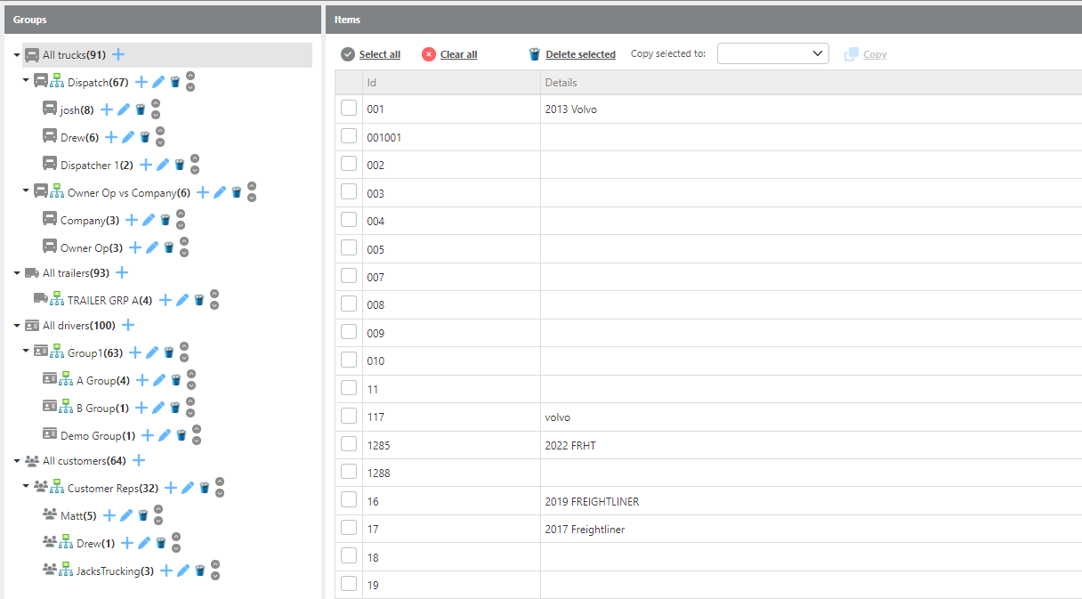This screenshot has height=599, width=1082.
Task: Open the Copy selected to dropdown
Action: (x=772, y=54)
